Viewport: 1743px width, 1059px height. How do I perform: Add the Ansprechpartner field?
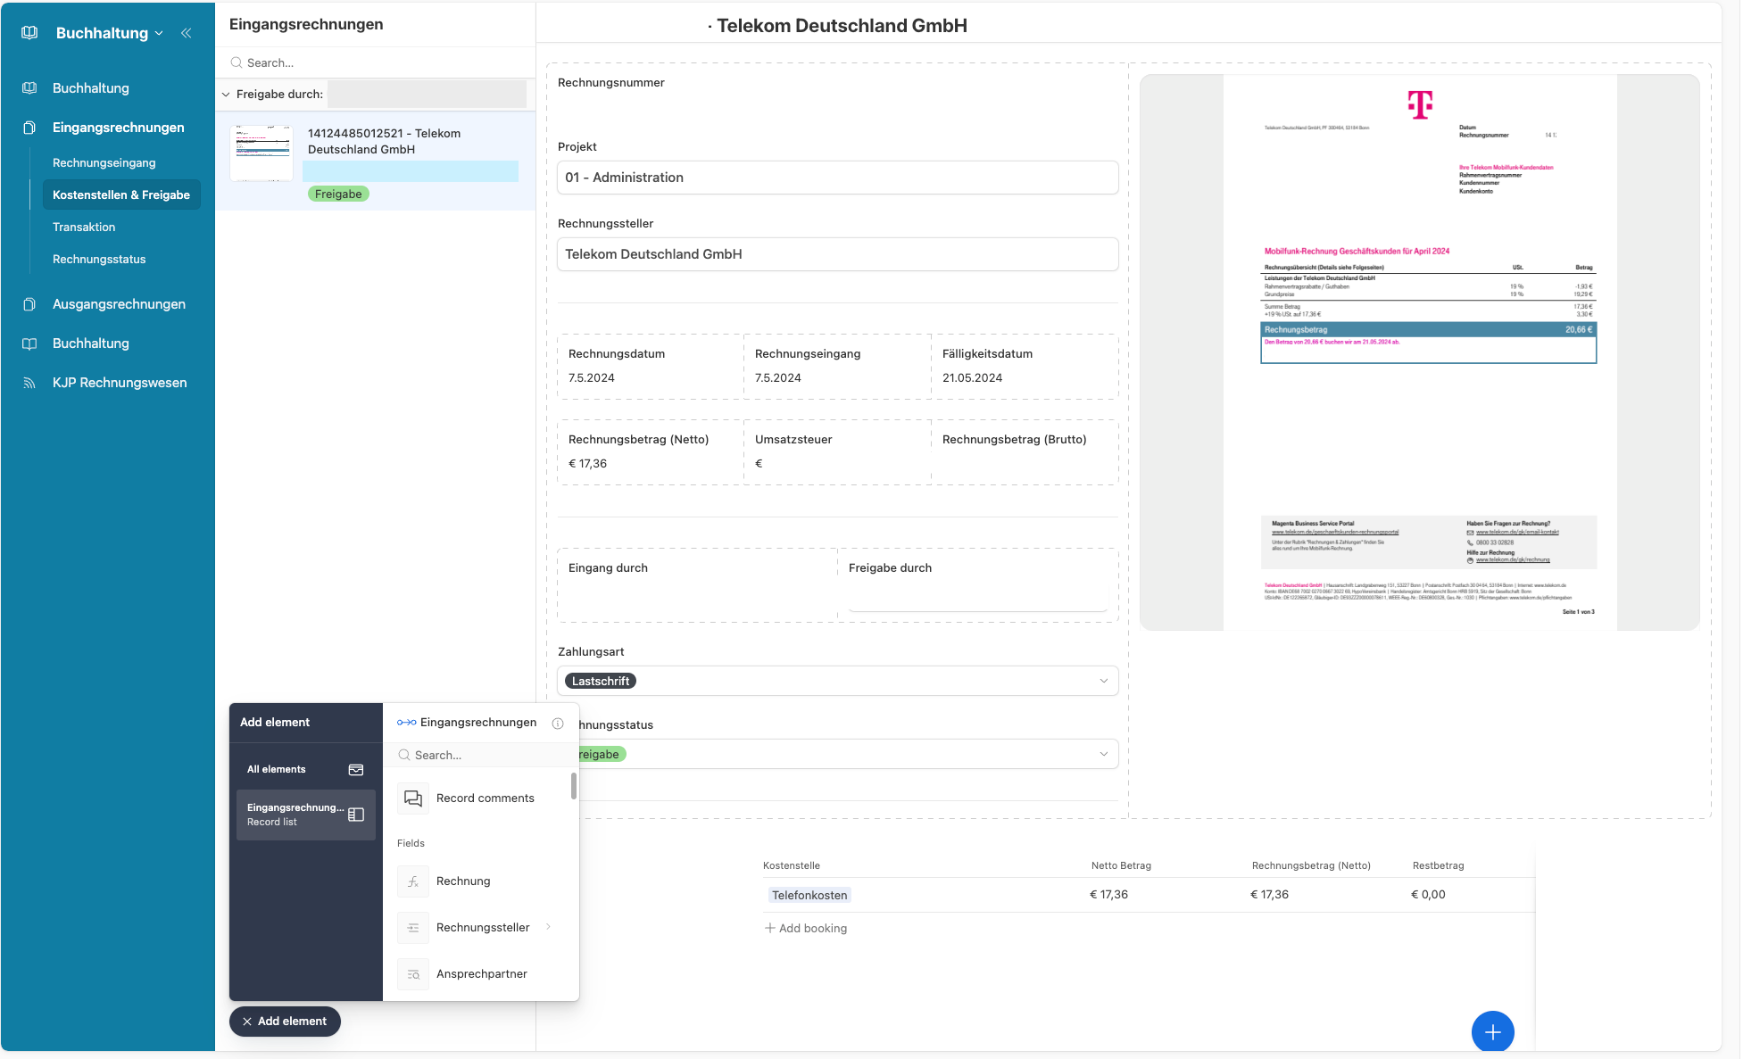479,974
